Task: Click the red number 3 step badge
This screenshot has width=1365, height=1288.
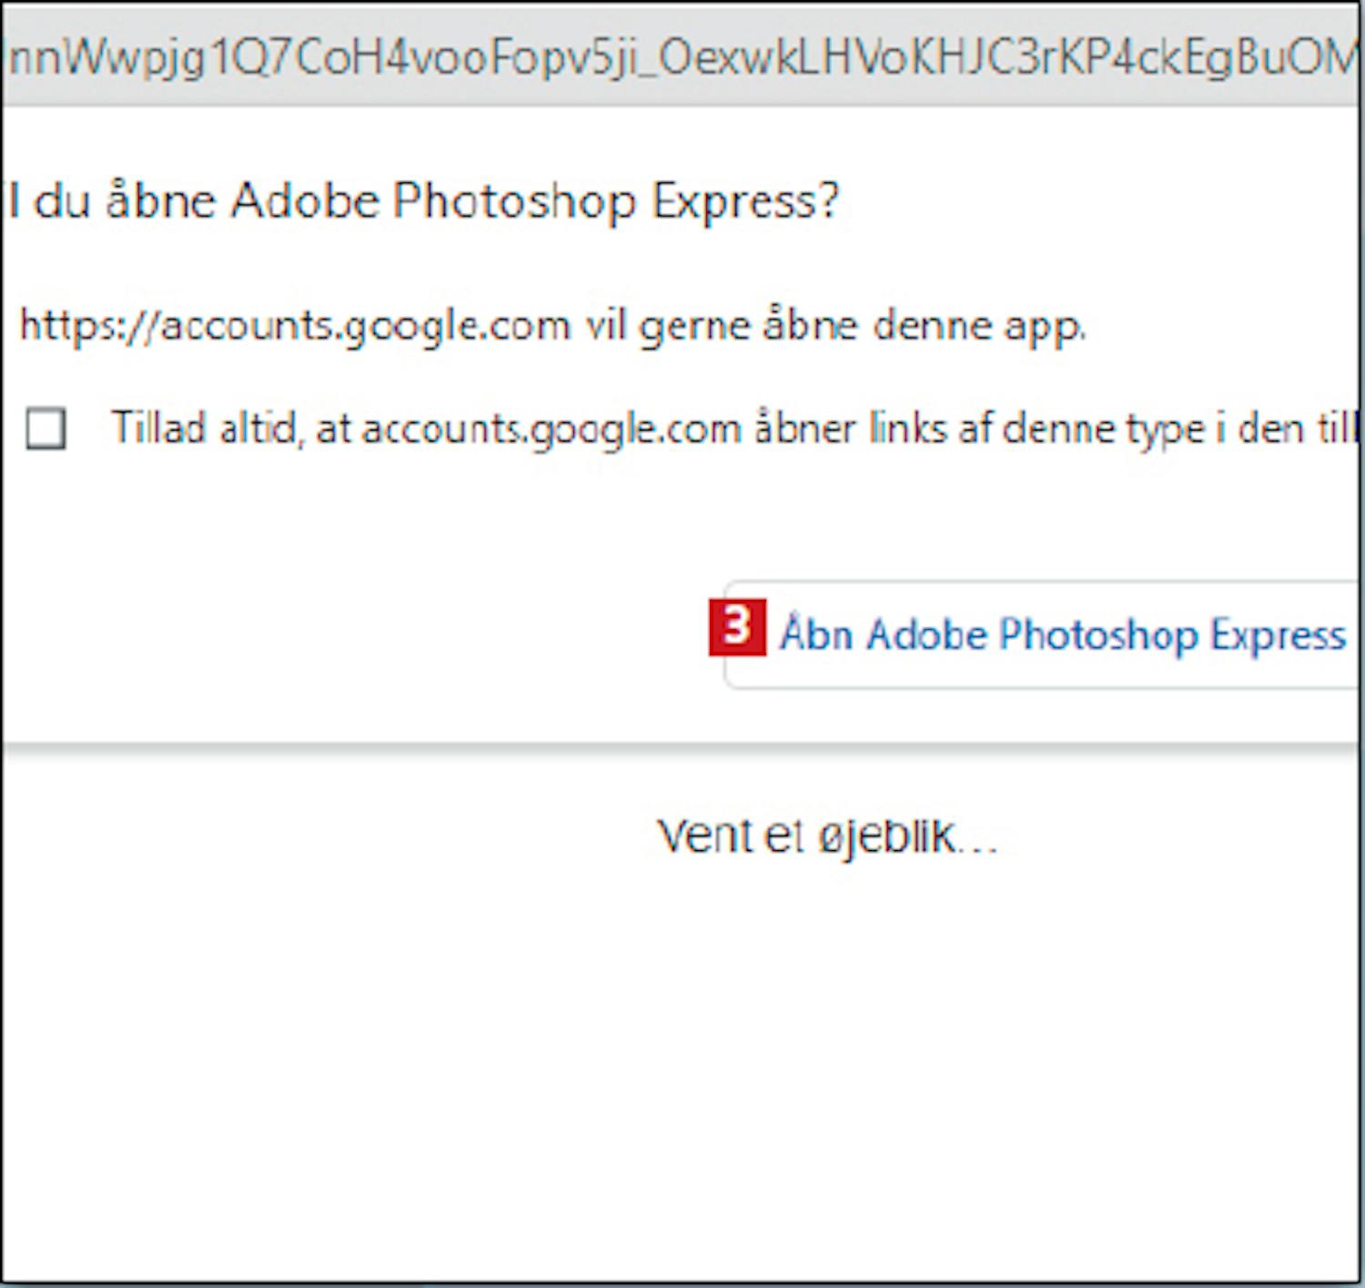Action: [x=736, y=627]
